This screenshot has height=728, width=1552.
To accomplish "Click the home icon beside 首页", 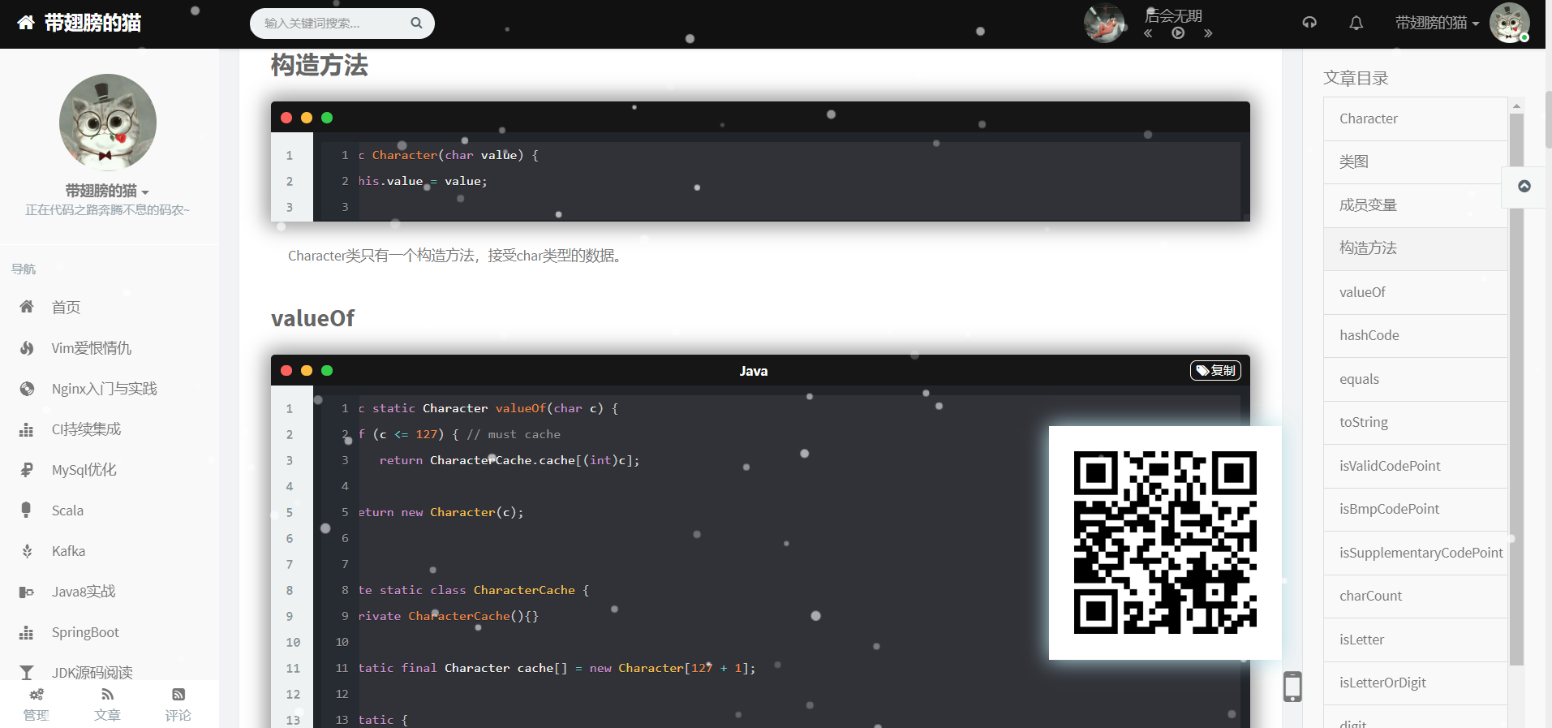I will point(27,307).
